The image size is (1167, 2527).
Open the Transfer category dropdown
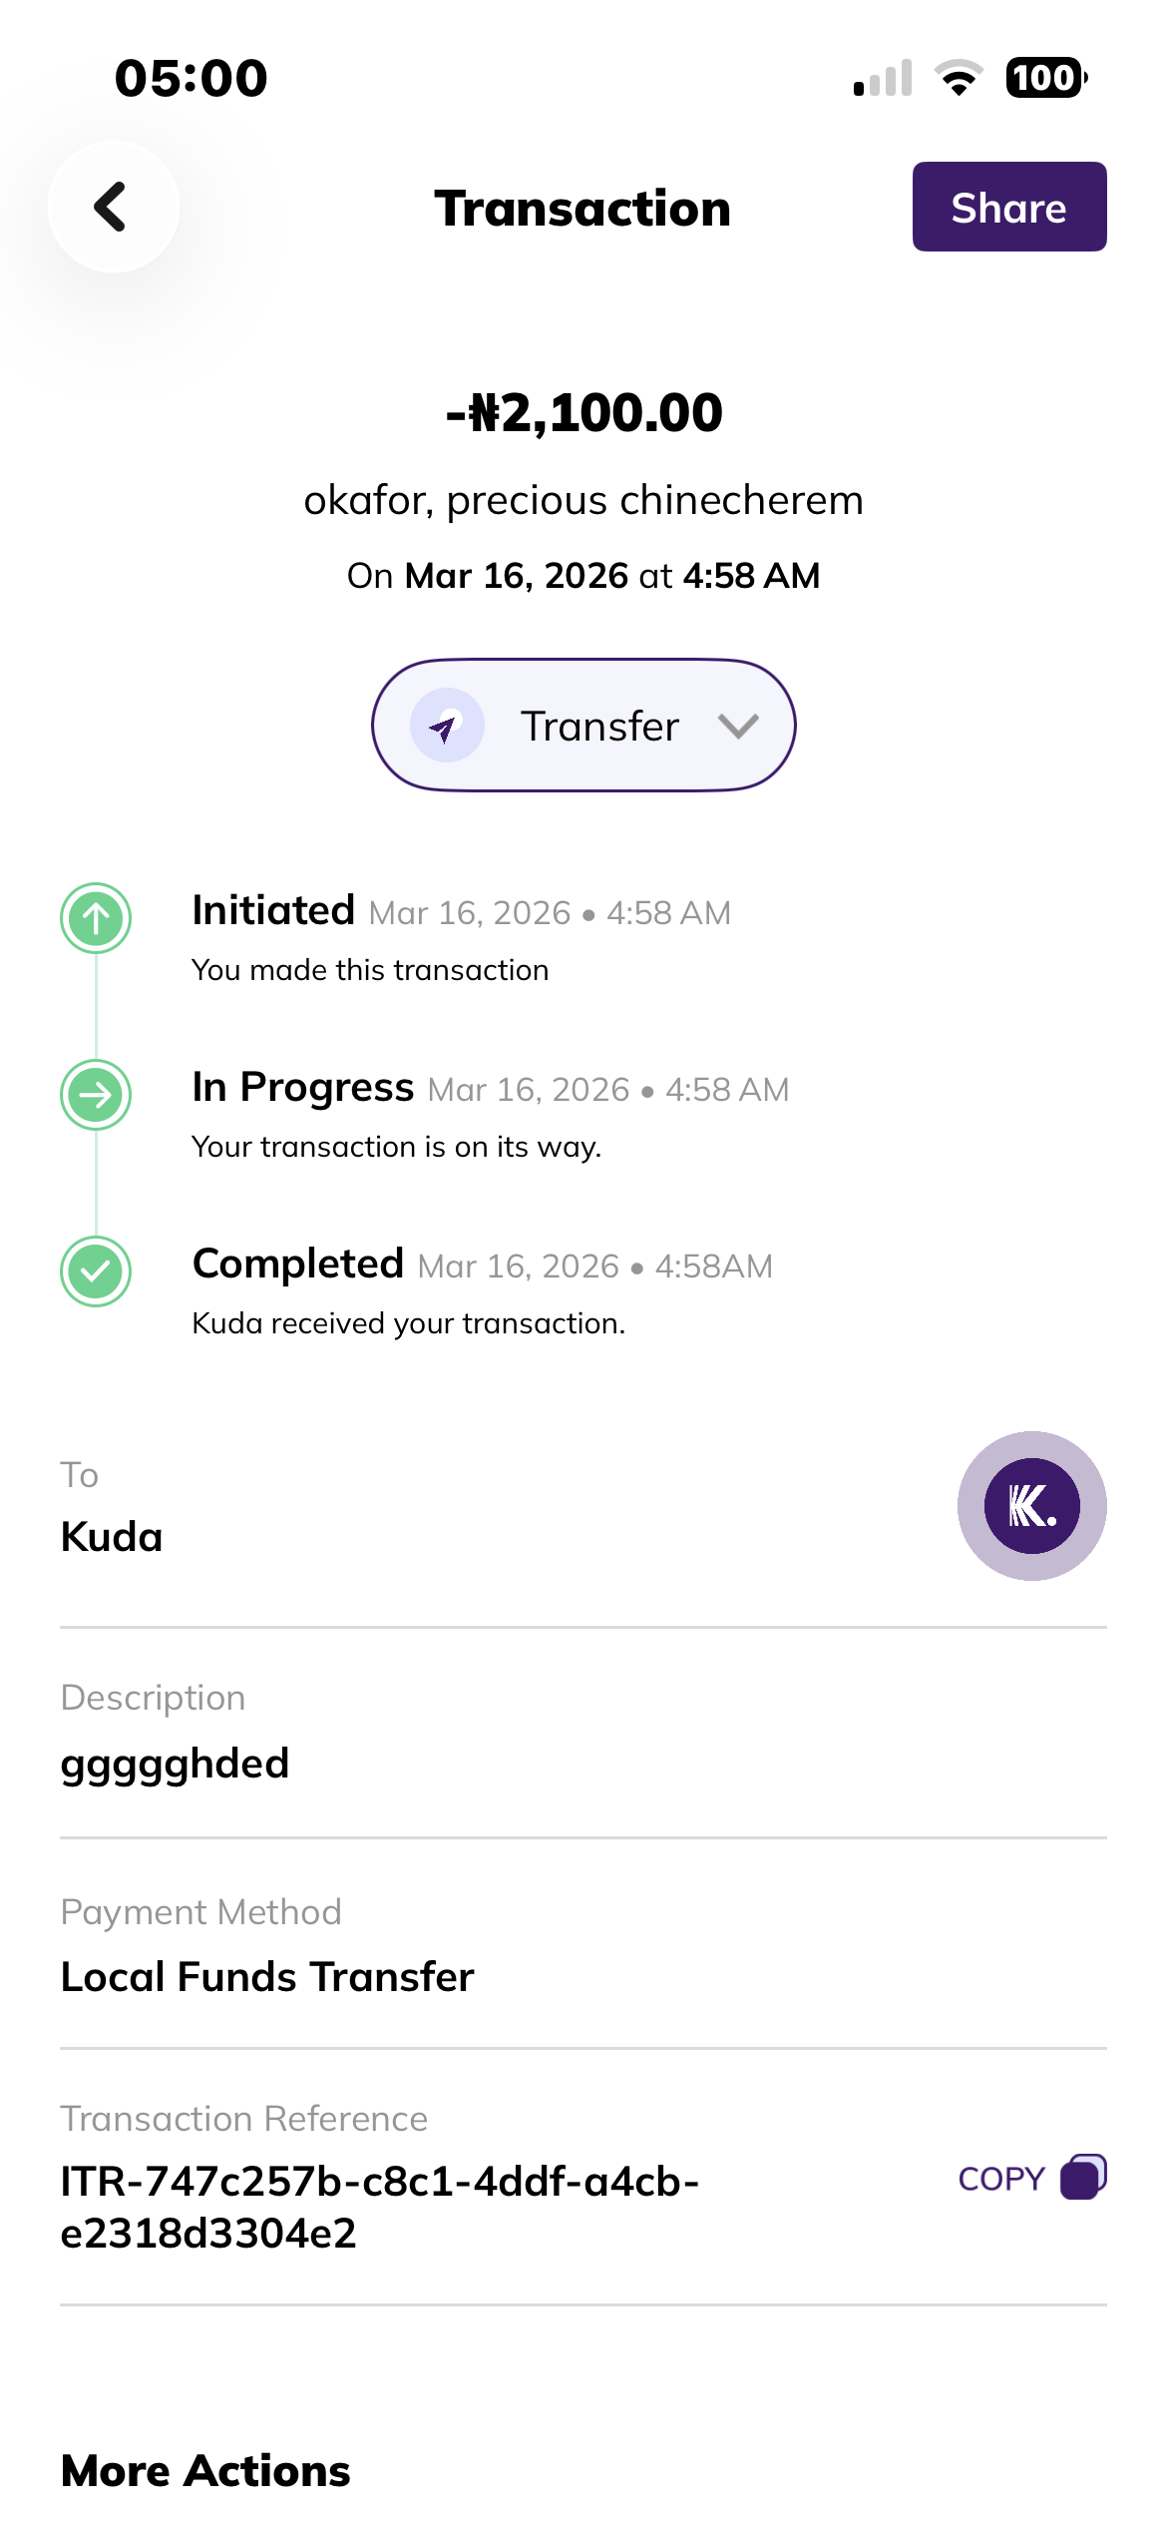(x=583, y=726)
